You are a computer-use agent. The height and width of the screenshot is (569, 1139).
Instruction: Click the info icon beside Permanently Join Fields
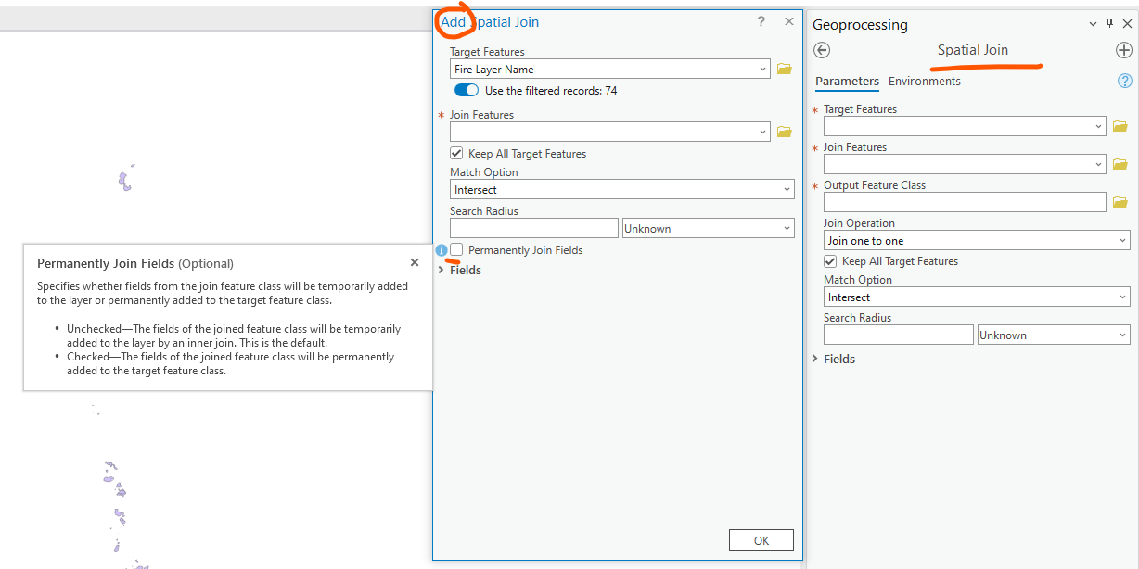(442, 250)
